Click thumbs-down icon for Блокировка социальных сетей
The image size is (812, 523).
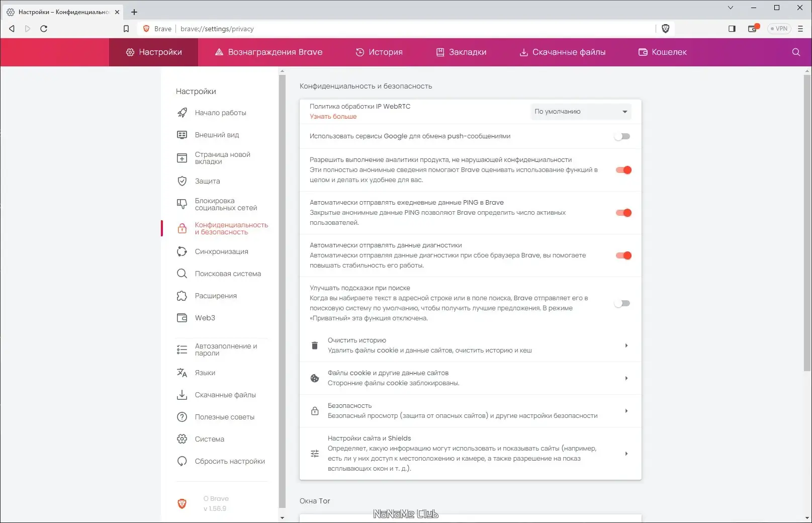pyautogui.click(x=182, y=204)
